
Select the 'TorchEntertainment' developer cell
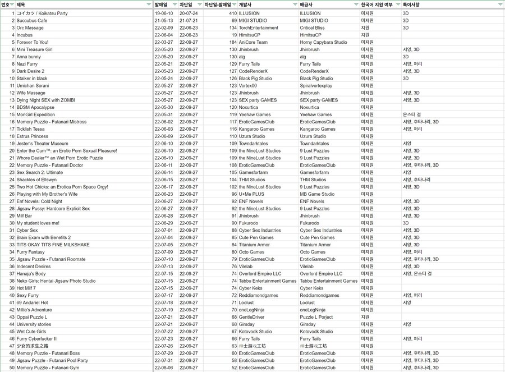(x=268, y=27)
